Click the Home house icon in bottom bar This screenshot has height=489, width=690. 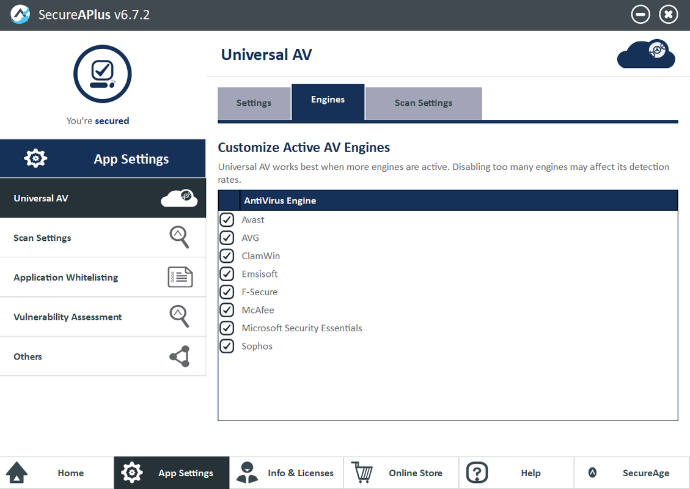[x=17, y=472]
